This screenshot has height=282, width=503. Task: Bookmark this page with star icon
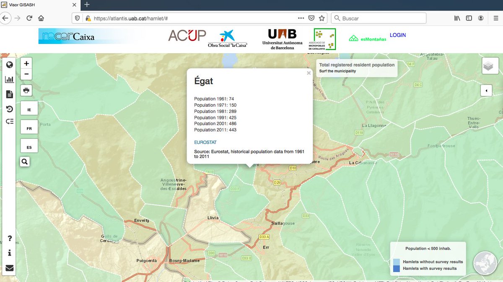[322, 18]
